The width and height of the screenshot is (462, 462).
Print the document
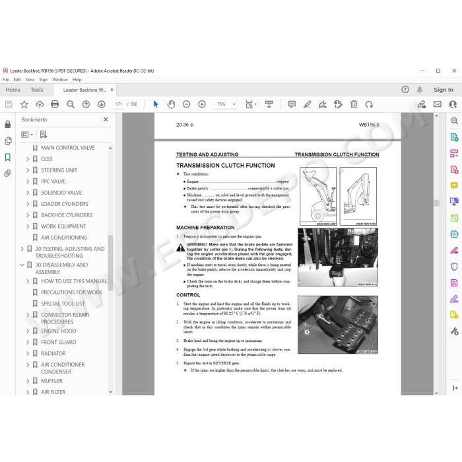(x=55, y=104)
